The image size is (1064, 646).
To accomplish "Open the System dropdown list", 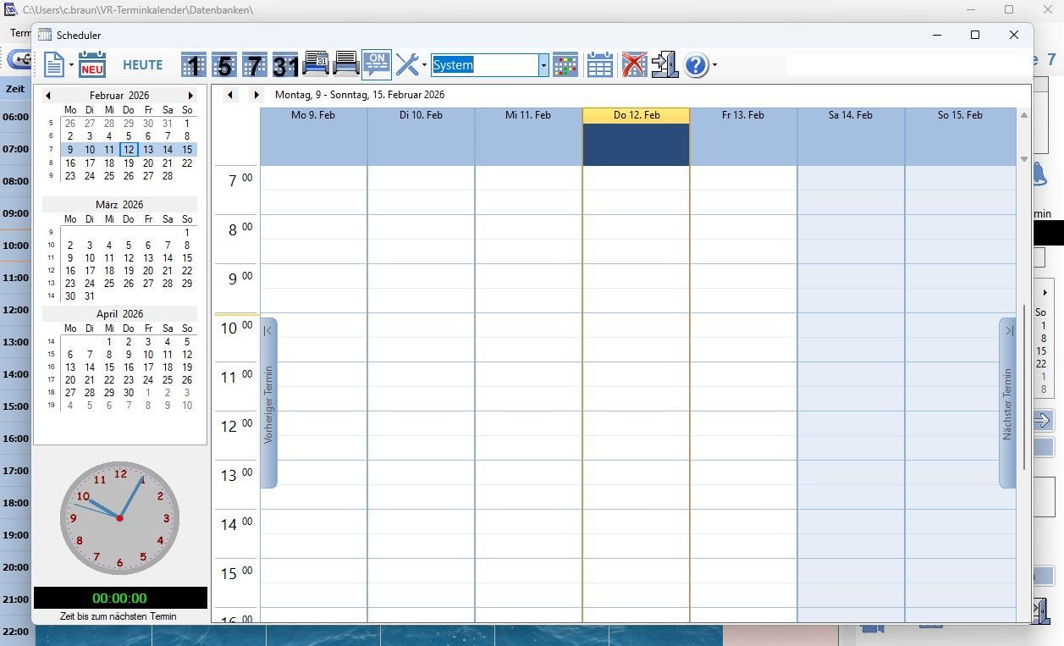I will pos(543,65).
